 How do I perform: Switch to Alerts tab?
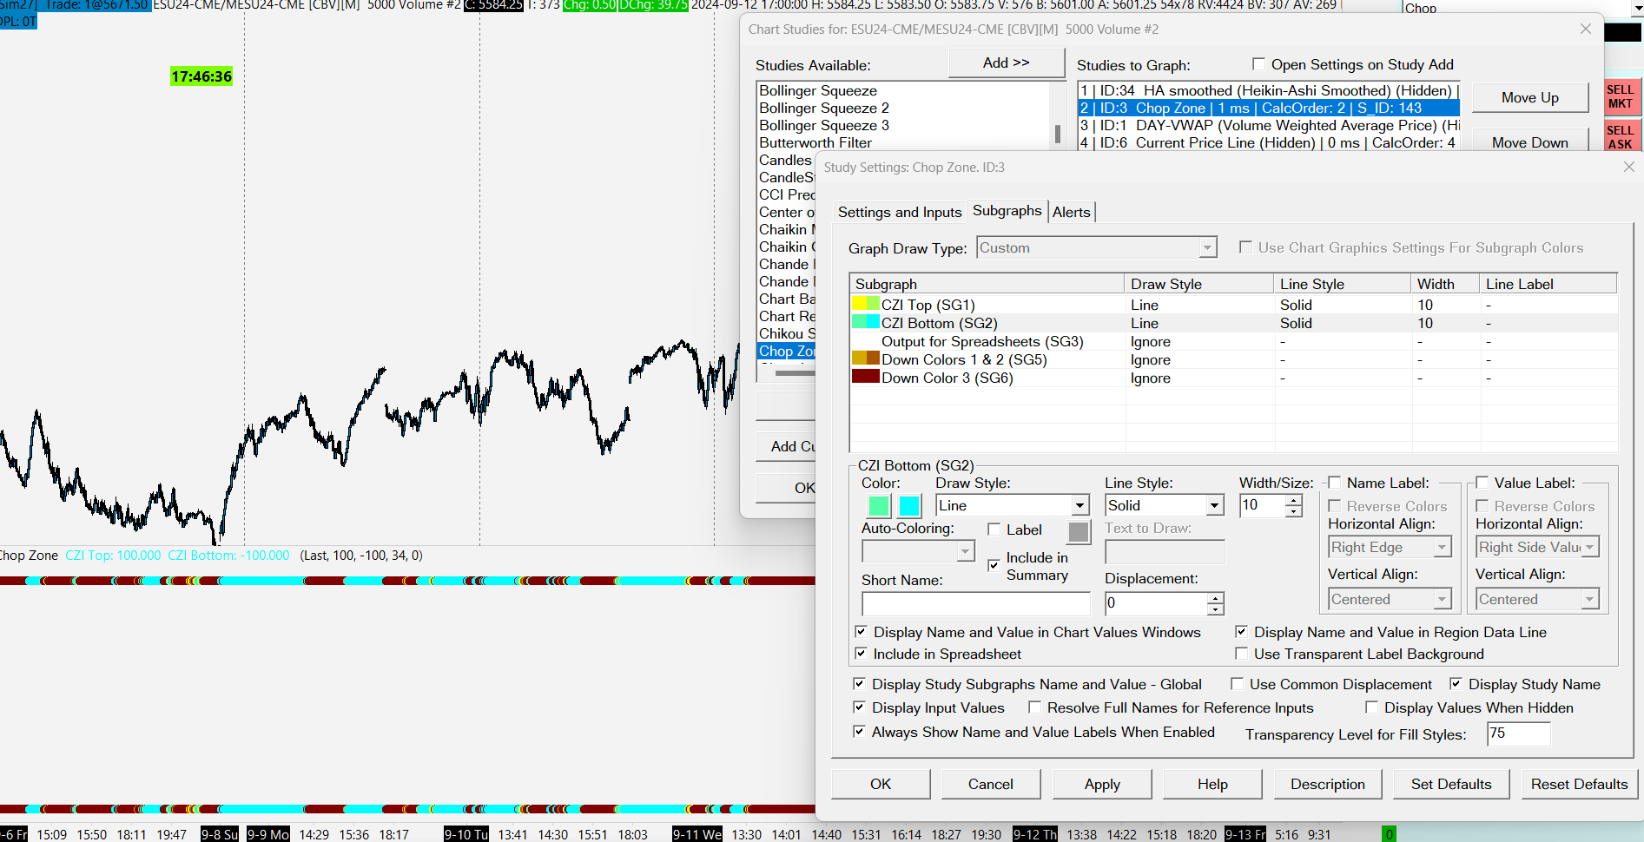pyautogui.click(x=1071, y=212)
